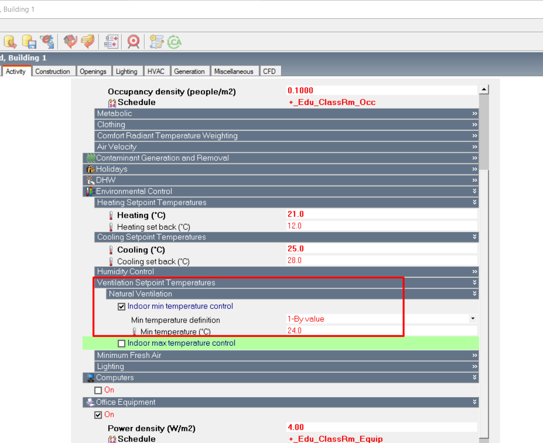The height and width of the screenshot is (443, 543).
Task: Click the red target icon
Action: point(134,42)
